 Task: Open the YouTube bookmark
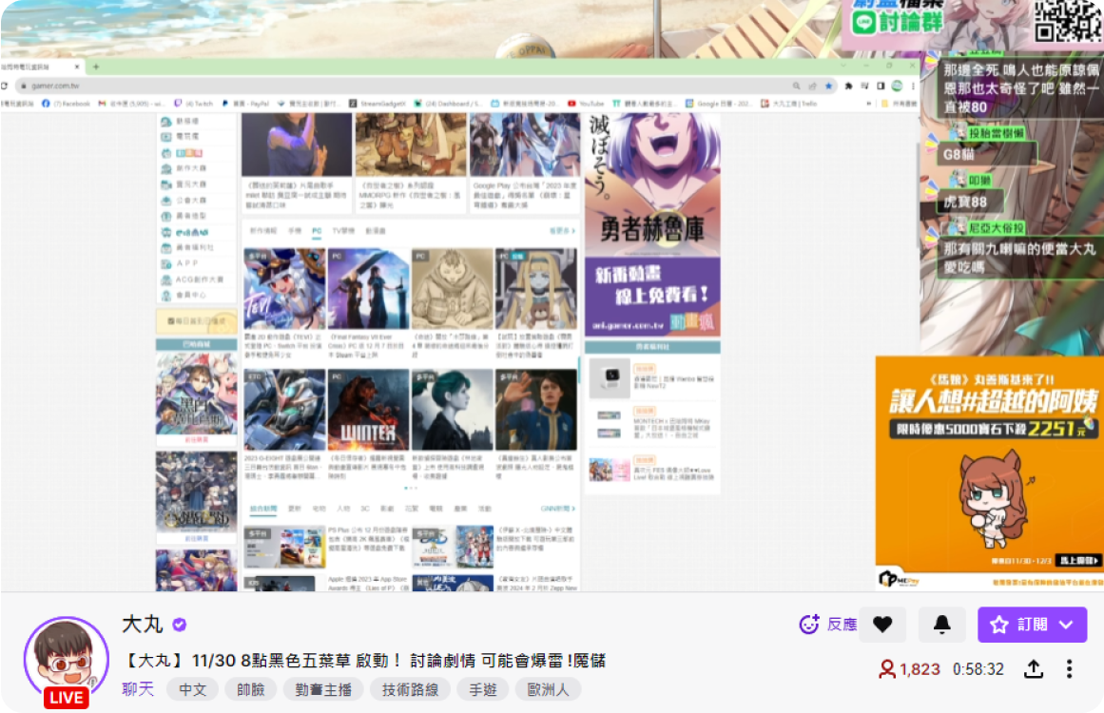click(x=586, y=104)
